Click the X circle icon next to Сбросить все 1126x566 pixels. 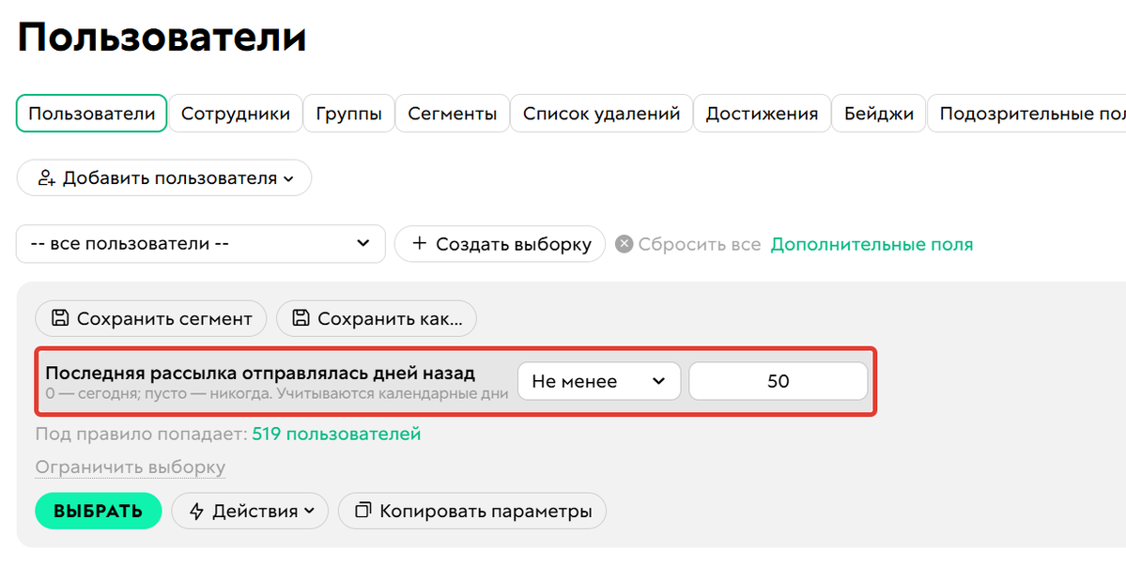(x=625, y=243)
